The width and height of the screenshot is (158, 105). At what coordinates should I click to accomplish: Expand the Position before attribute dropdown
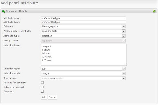(x=83, y=31)
